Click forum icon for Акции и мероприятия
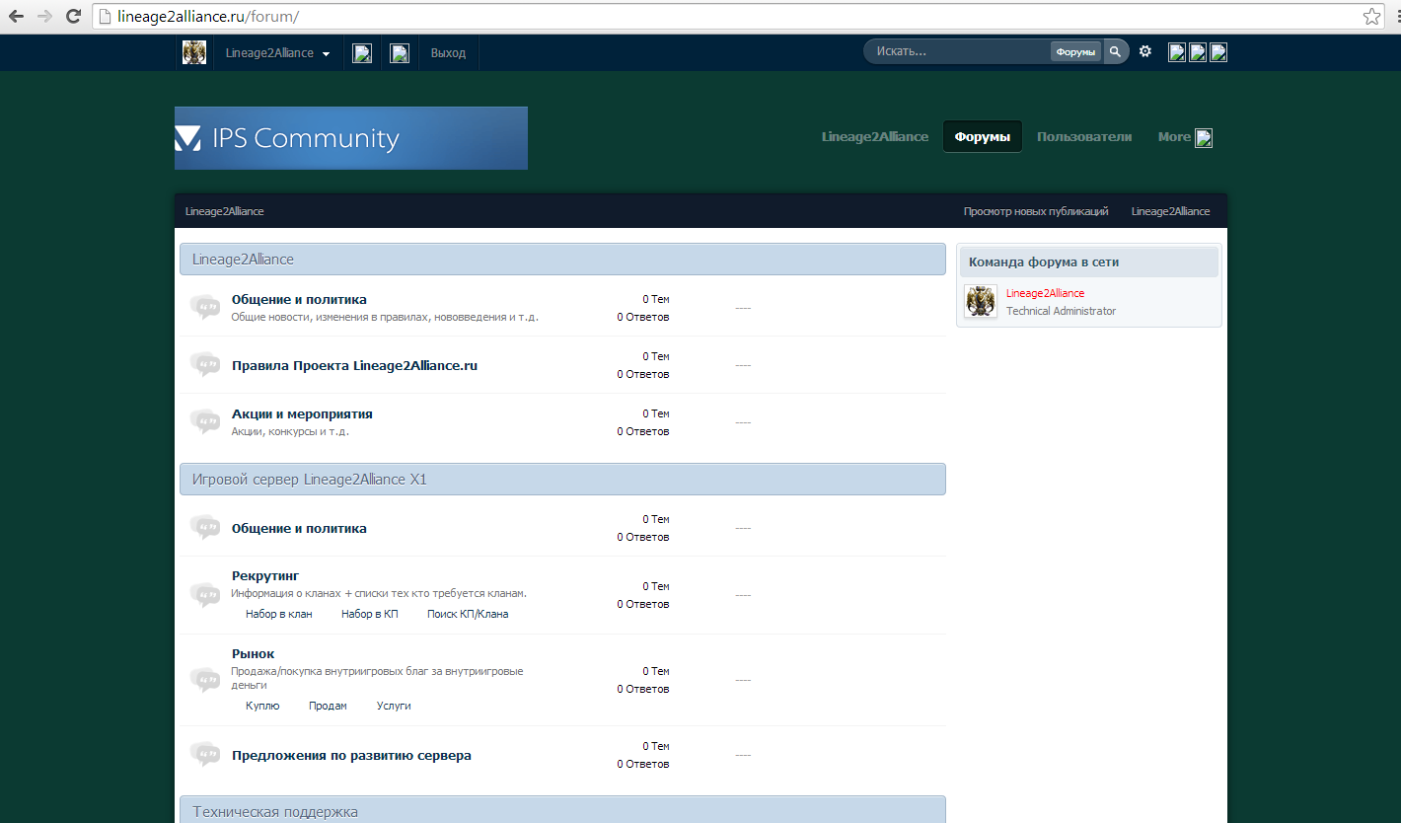Viewport: 1401px width, 823px height. click(205, 422)
